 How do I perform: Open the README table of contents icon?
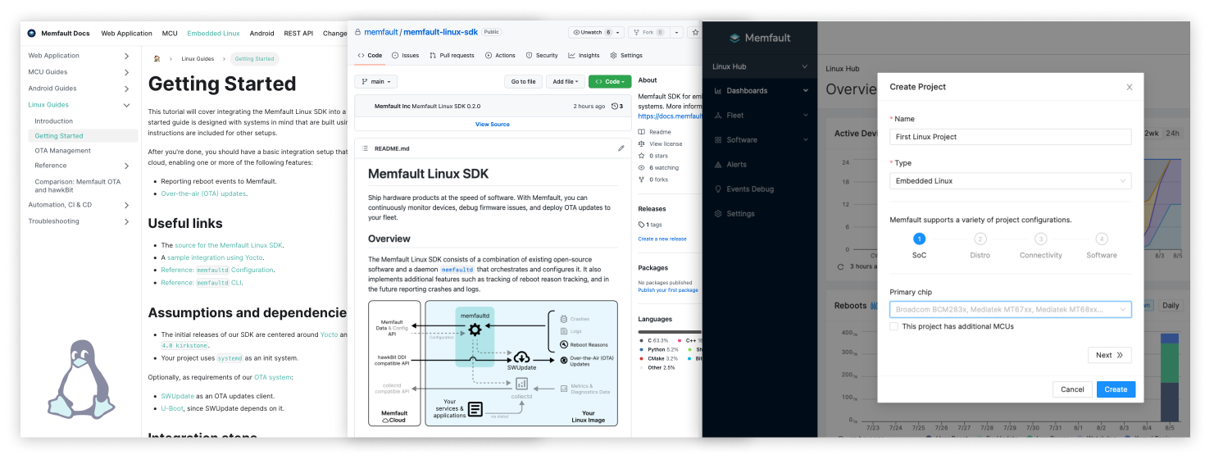[365, 148]
